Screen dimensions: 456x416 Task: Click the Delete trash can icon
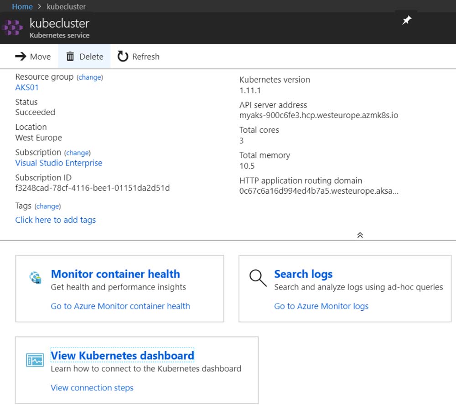(x=70, y=56)
